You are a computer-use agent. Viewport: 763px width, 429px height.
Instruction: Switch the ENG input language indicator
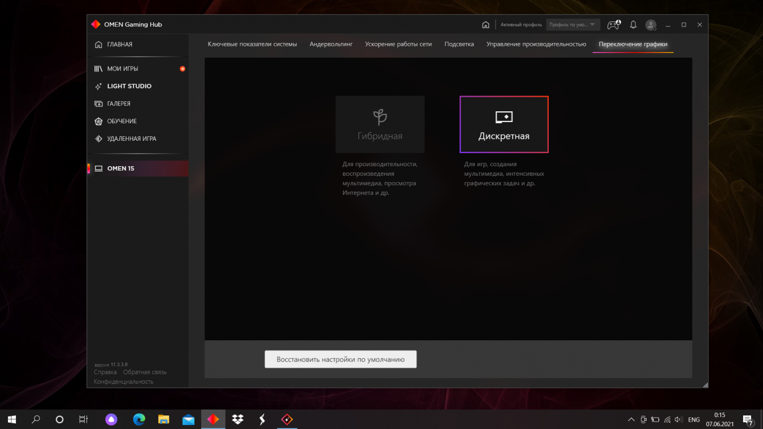click(693, 420)
